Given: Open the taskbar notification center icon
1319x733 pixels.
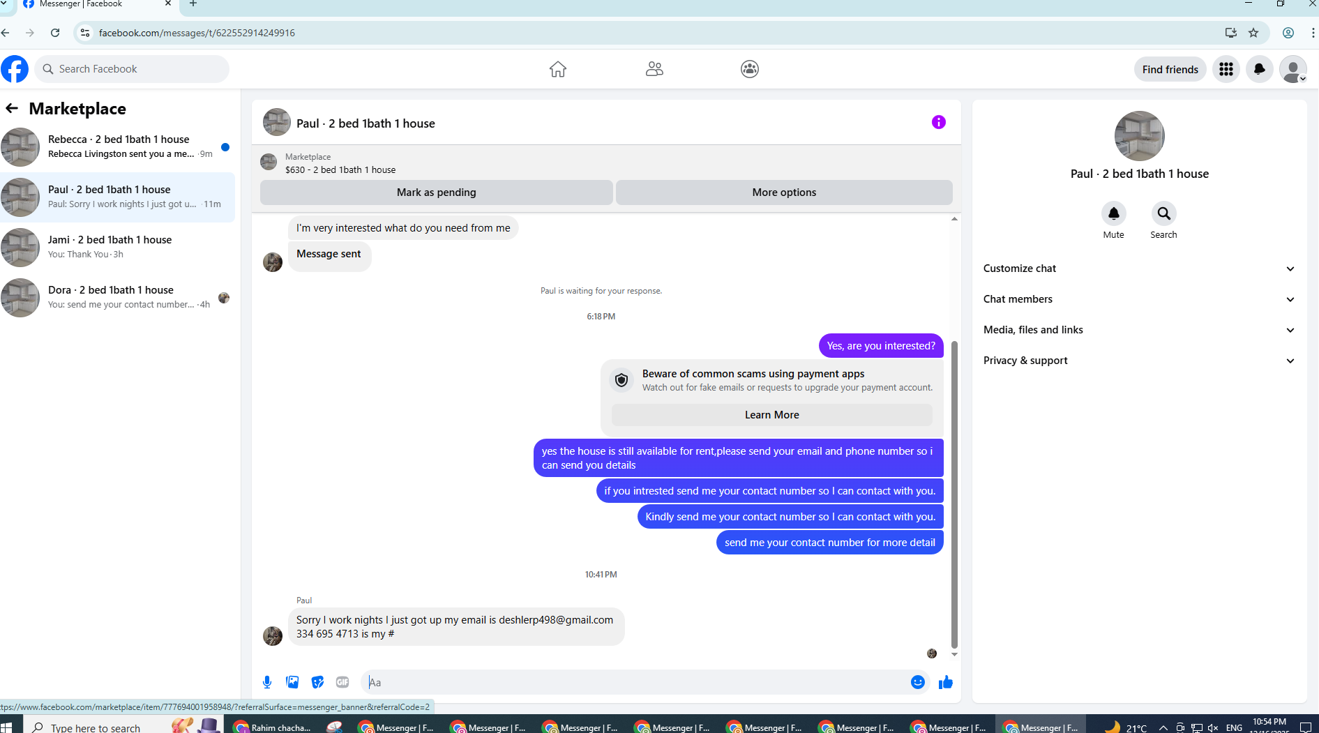Looking at the screenshot, I should pos(1306,727).
